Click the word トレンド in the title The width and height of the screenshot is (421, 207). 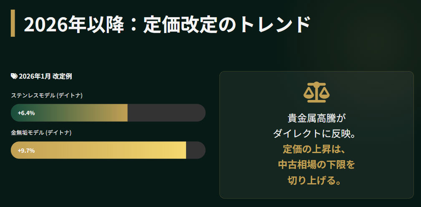pos(274,25)
